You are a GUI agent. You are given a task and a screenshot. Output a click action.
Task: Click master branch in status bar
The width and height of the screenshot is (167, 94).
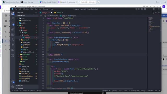pyautogui.click(x=15, y=91)
